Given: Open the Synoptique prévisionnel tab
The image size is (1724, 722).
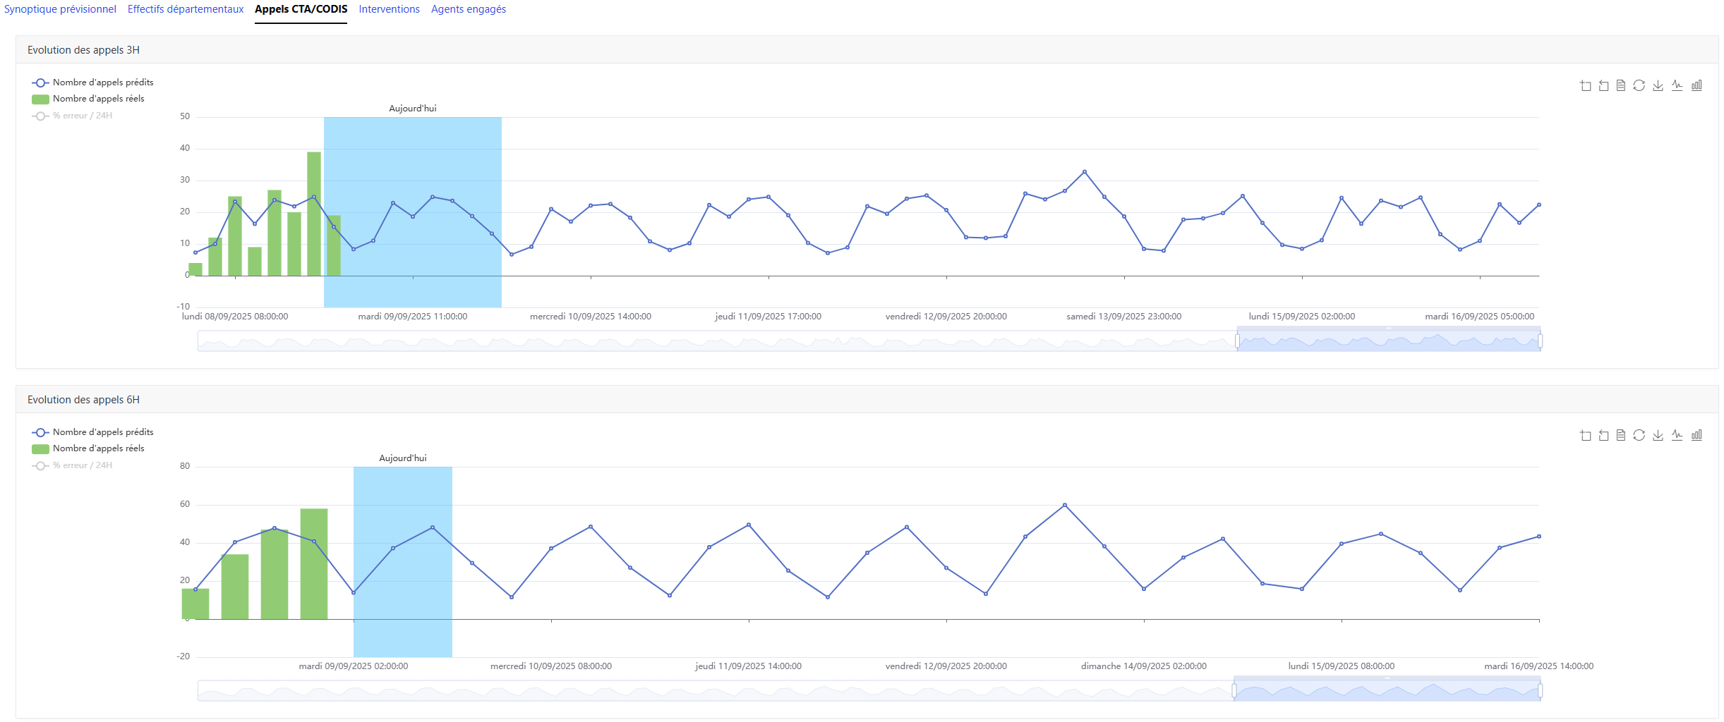Looking at the screenshot, I should click(60, 9).
